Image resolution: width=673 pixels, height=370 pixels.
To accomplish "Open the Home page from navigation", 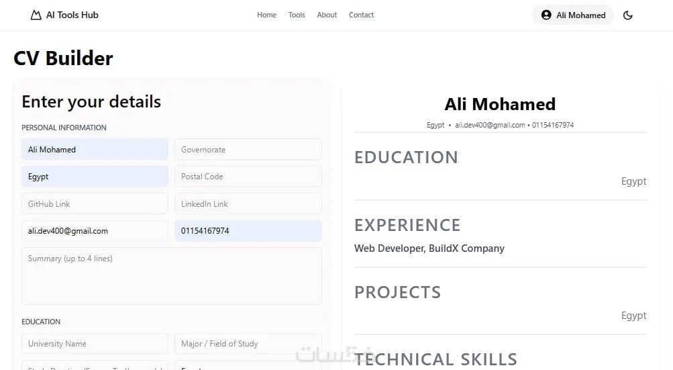I will point(266,15).
